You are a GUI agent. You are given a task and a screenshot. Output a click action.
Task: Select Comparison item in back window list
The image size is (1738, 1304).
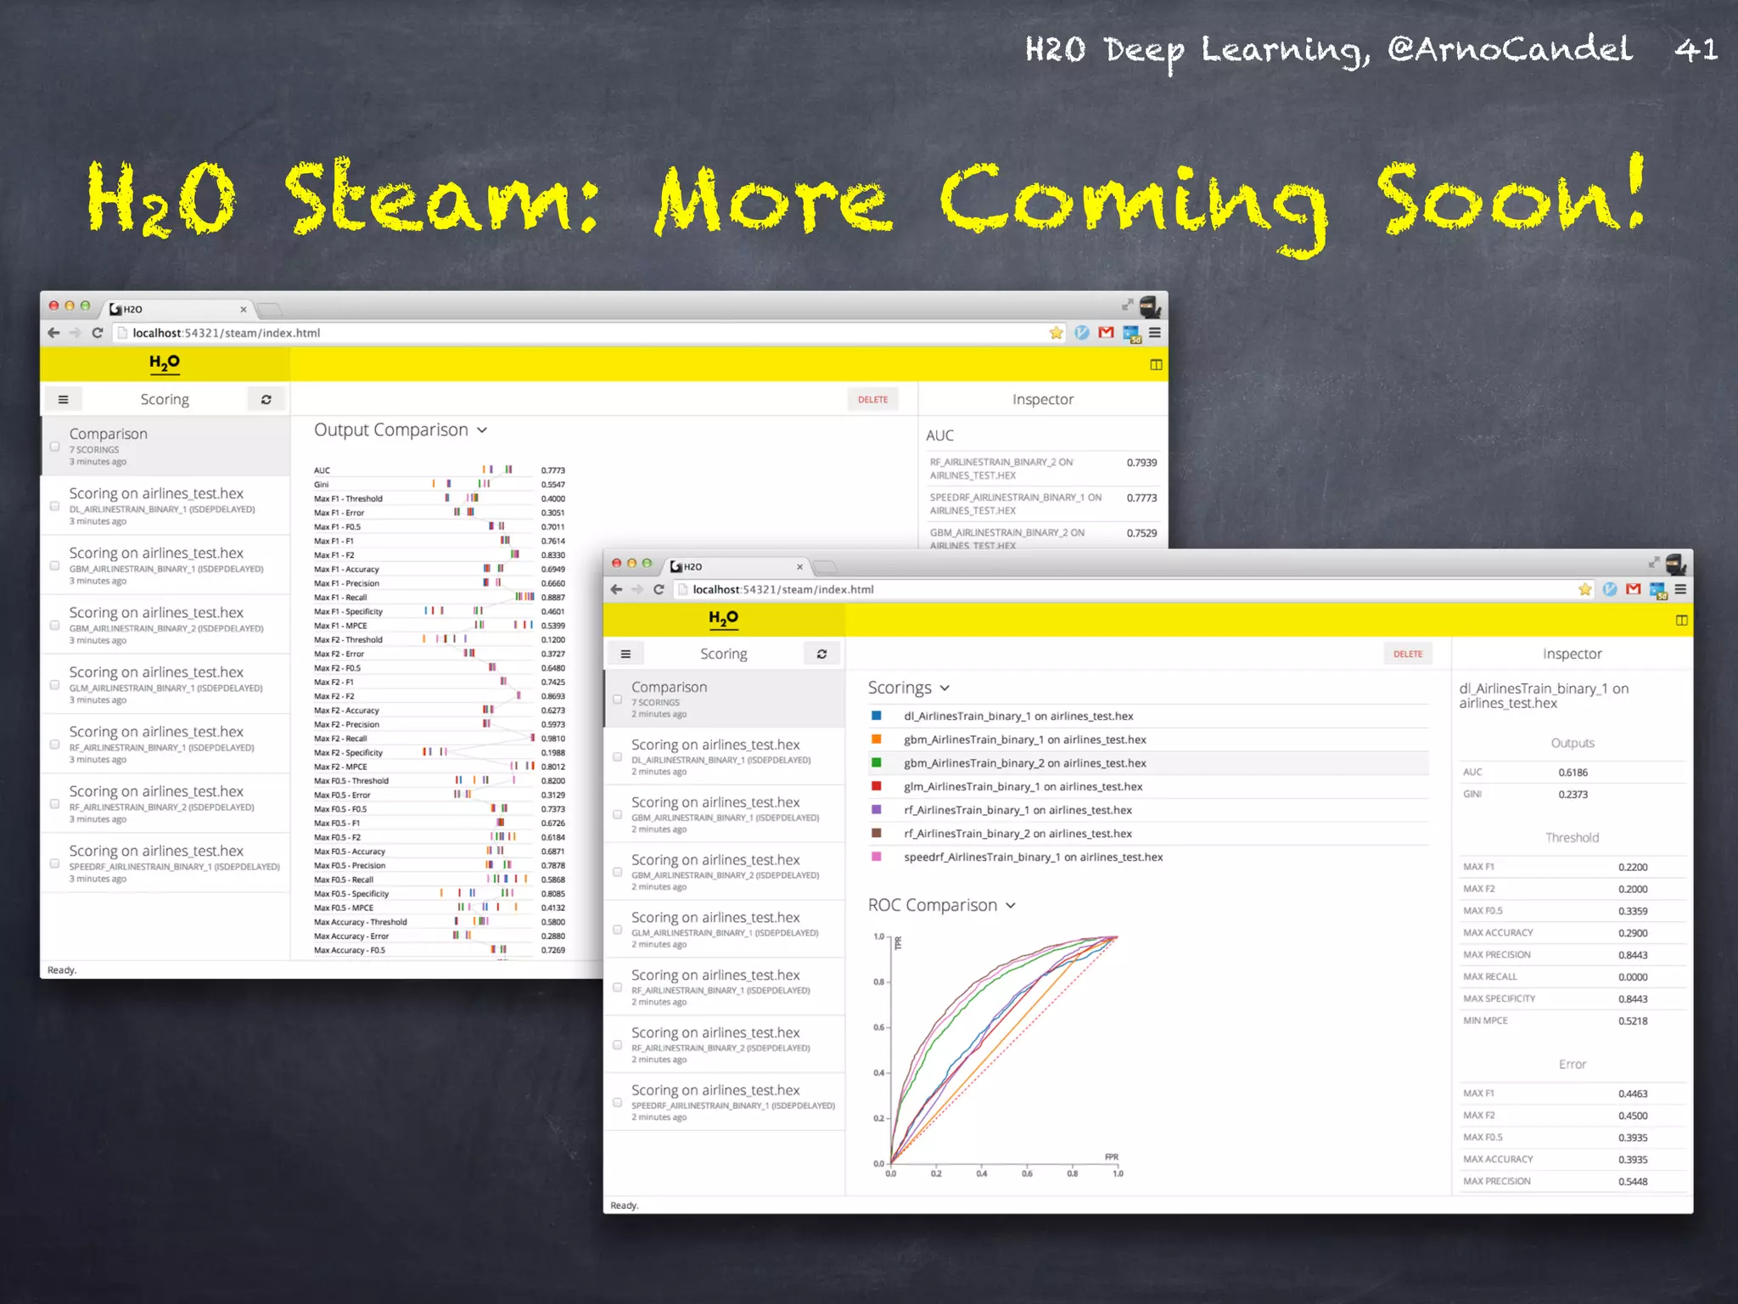[165, 446]
